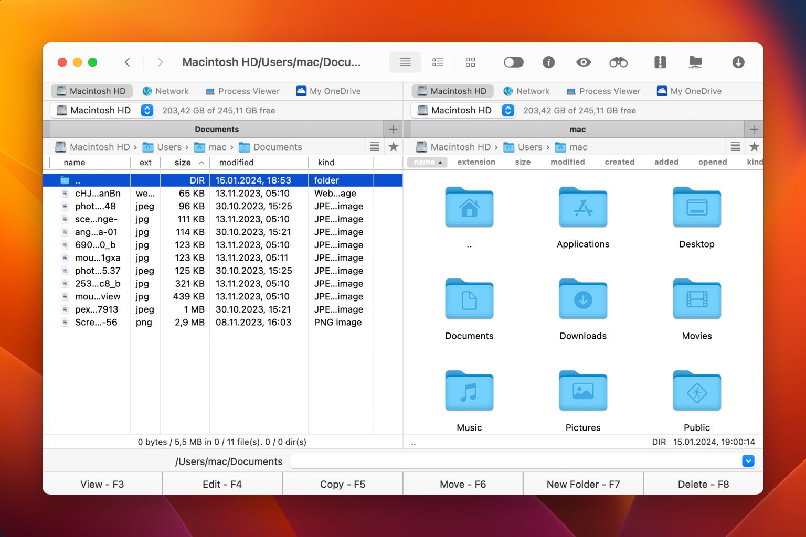This screenshot has width=806, height=537.
Task: Expand the command line history chevron
Action: click(x=748, y=460)
